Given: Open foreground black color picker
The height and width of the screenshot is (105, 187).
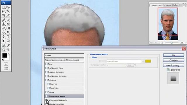Looking at the screenshot, I should pos(5,55).
